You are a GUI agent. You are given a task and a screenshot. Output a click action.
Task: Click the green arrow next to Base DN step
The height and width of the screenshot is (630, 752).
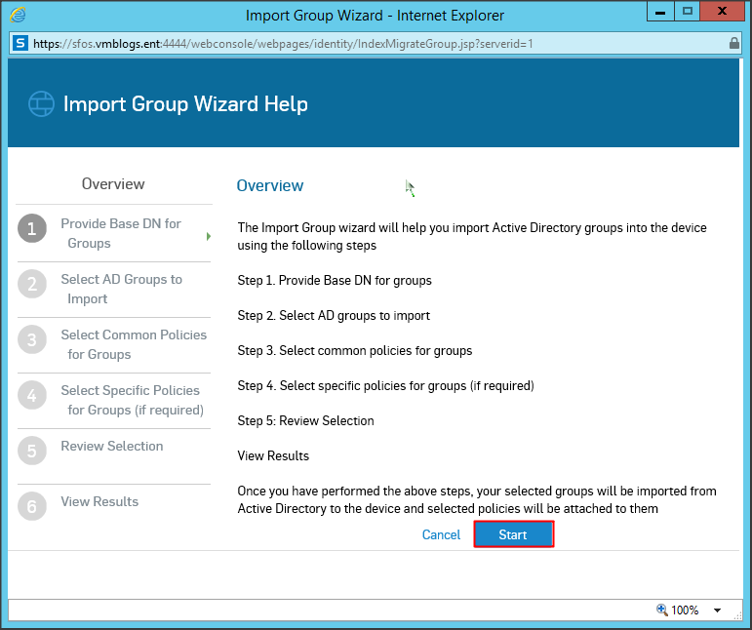pyautogui.click(x=209, y=236)
